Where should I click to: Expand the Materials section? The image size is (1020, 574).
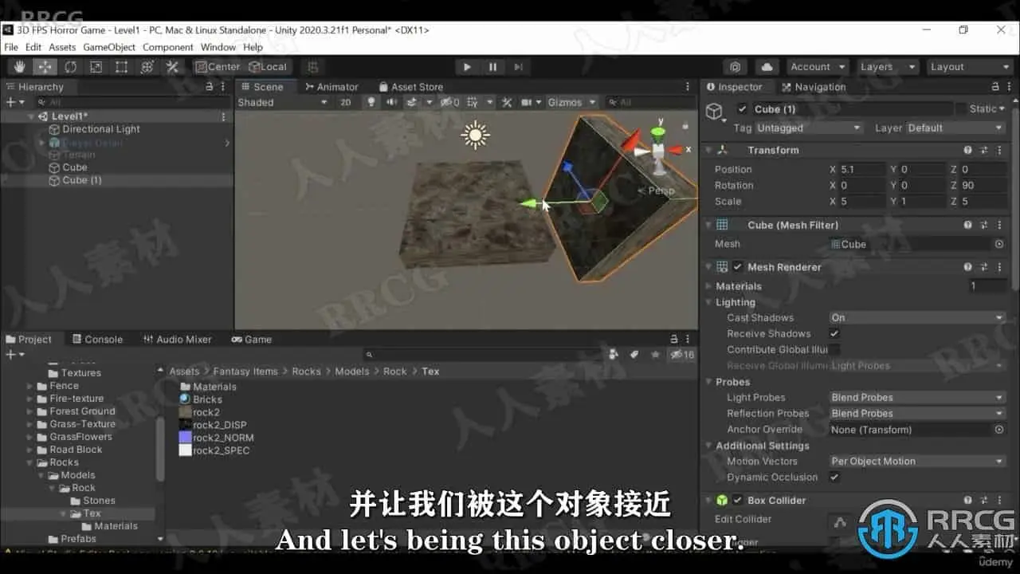[x=739, y=286]
